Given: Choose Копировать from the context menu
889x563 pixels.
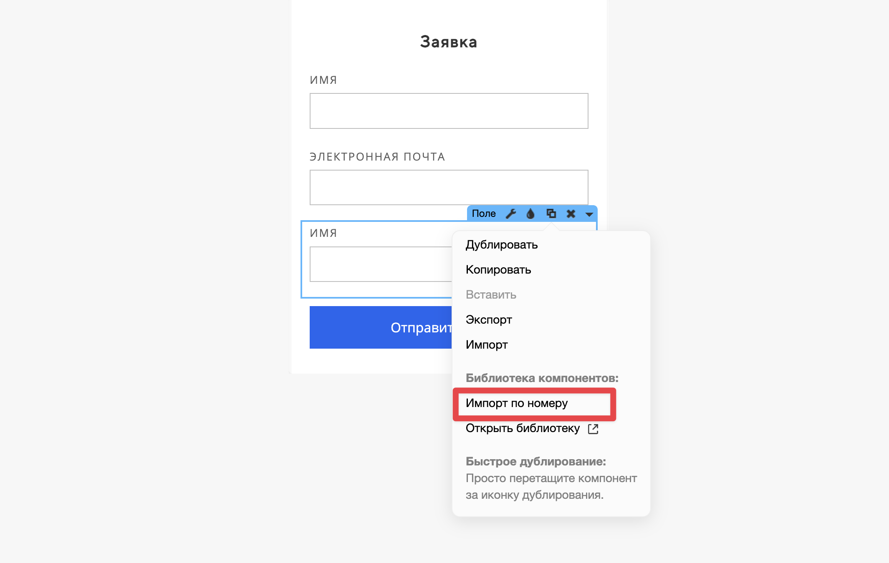Looking at the screenshot, I should [498, 269].
